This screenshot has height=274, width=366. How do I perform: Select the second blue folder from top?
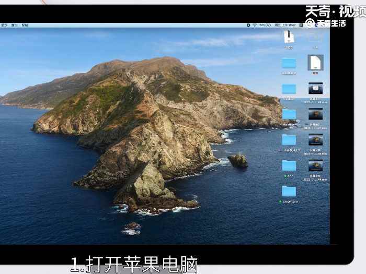[289, 89]
